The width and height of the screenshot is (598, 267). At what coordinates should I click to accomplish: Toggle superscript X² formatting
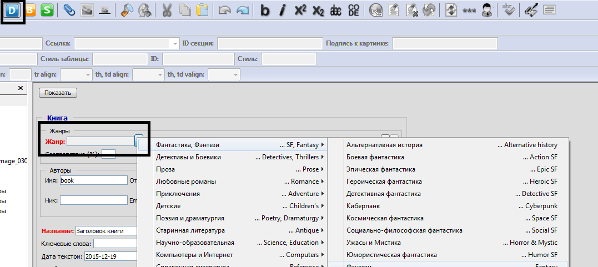(x=300, y=10)
